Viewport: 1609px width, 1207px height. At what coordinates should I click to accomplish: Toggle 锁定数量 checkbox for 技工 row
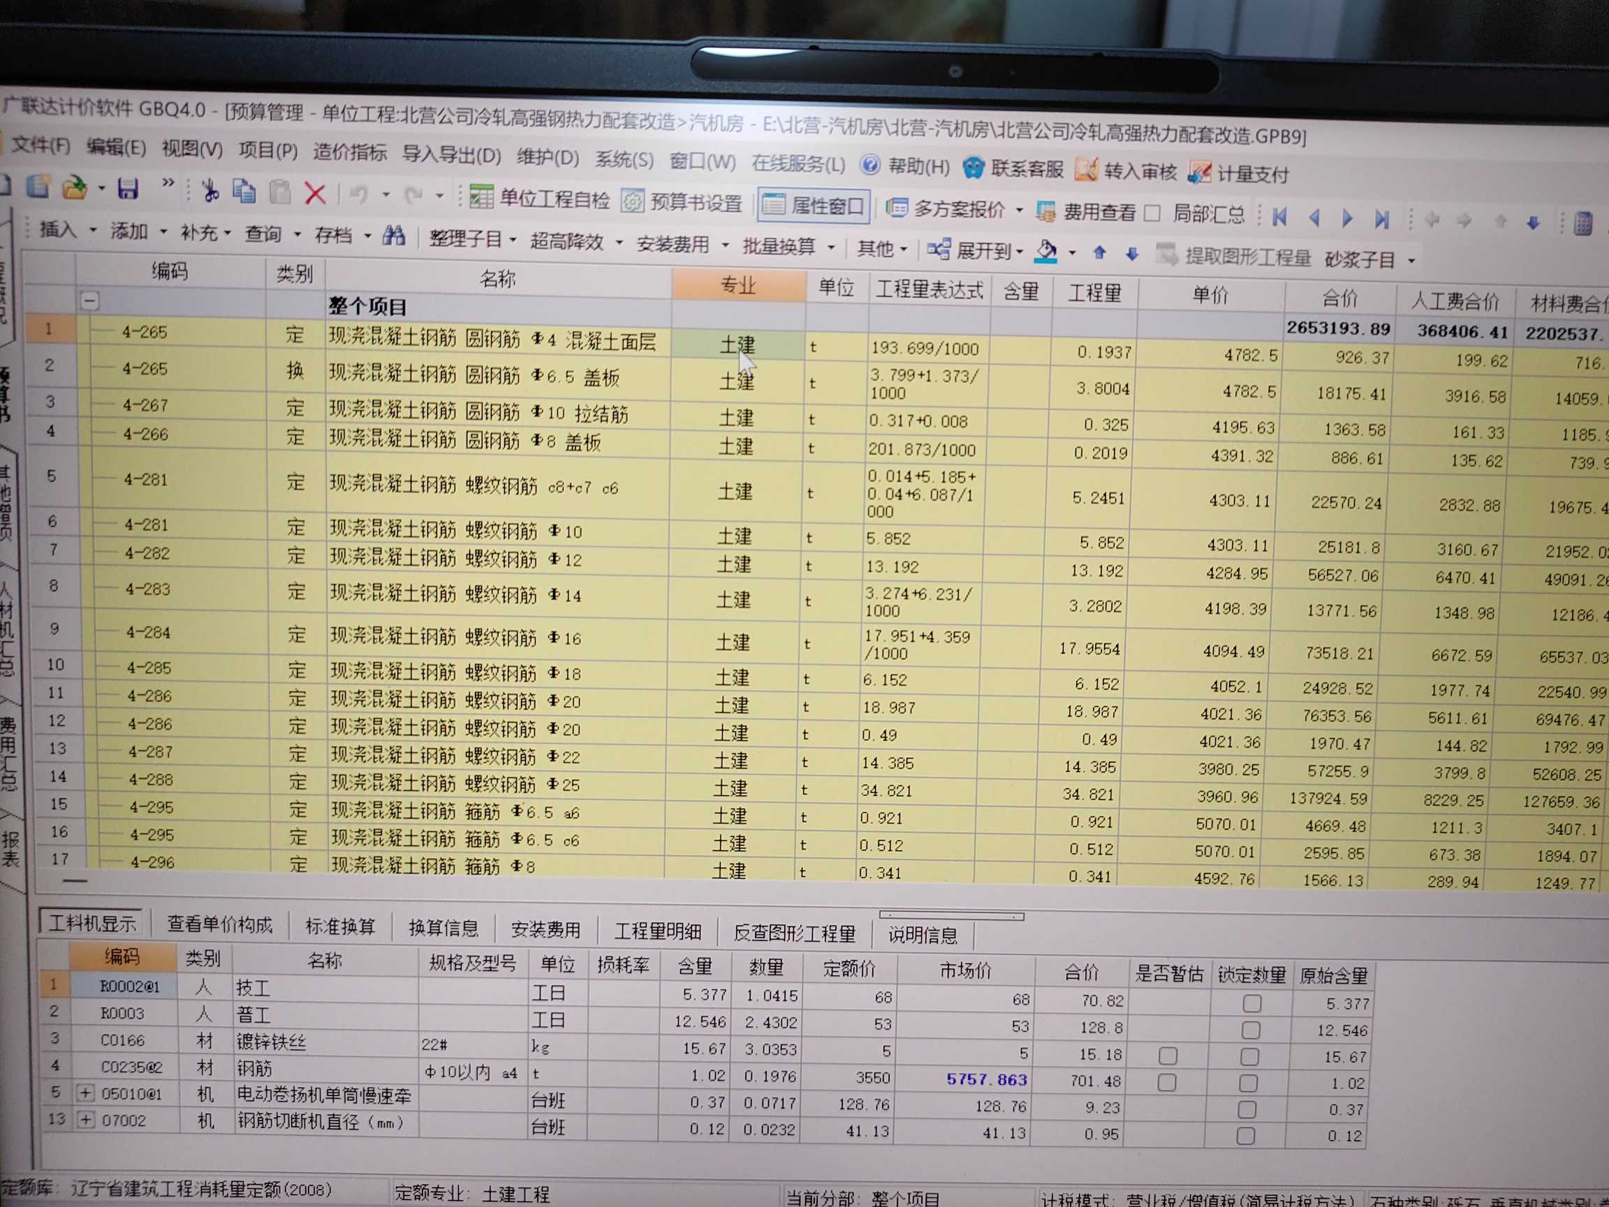click(x=1252, y=1004)
